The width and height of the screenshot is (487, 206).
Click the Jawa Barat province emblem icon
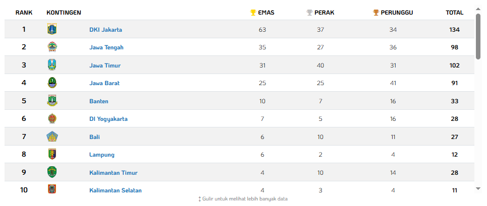[x=52, y=83]
